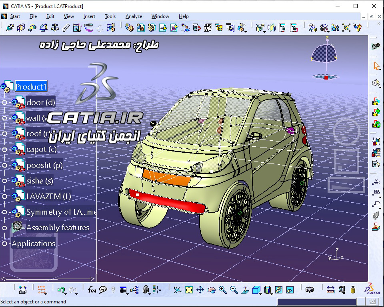This screenshot has height=307, width=384.
Task: Select the poosht (p) tree label
Action: point(44,165)
